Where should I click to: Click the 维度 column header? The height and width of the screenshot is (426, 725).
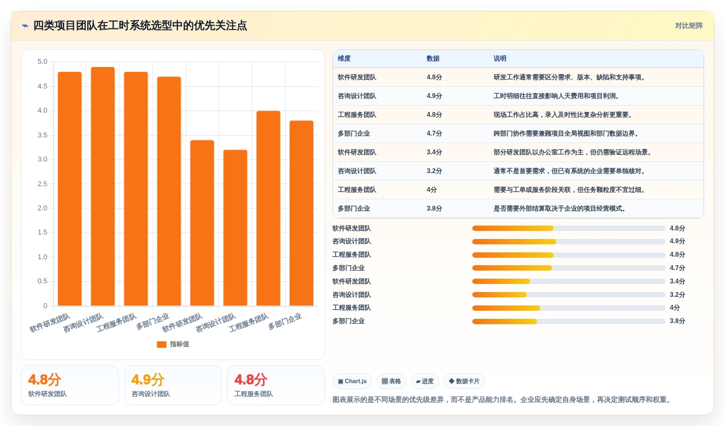pos(344,58)
